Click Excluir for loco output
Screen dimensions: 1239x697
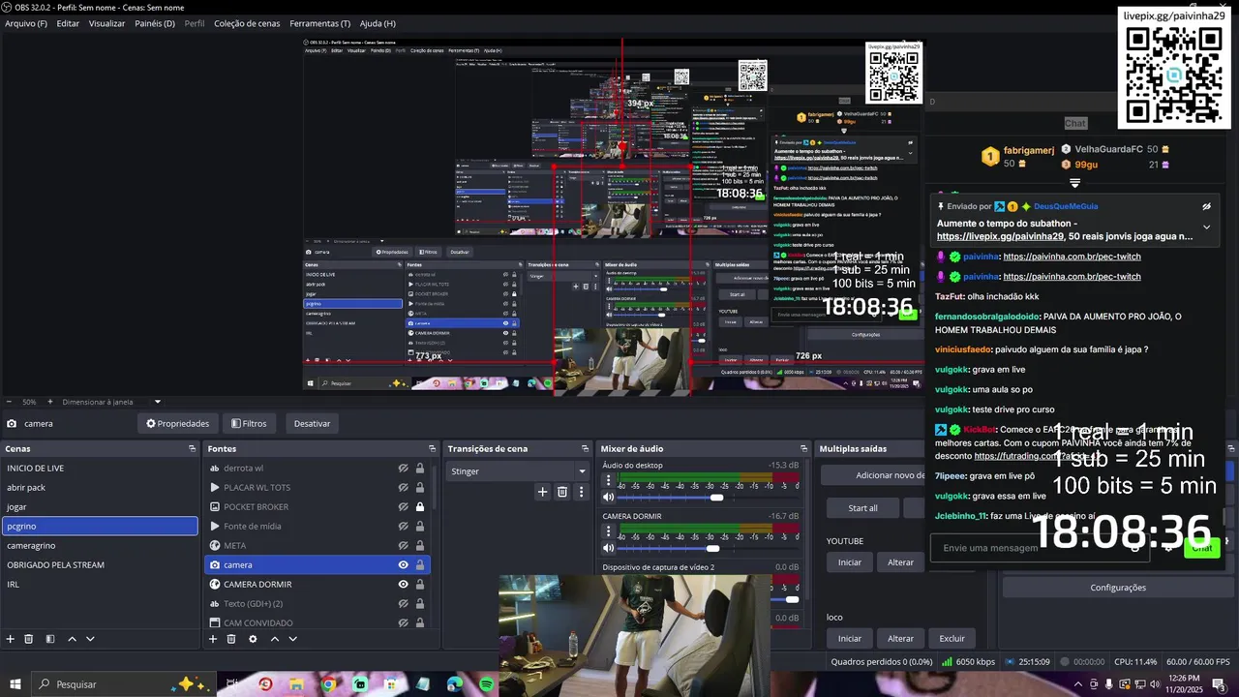pos(952,638)
